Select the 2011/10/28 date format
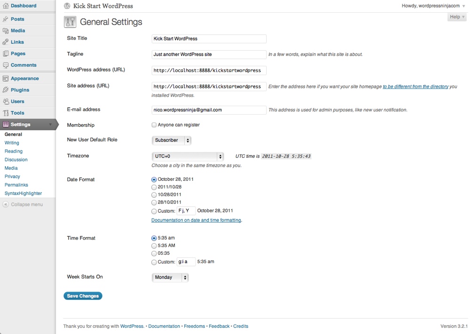 (154, 187)
